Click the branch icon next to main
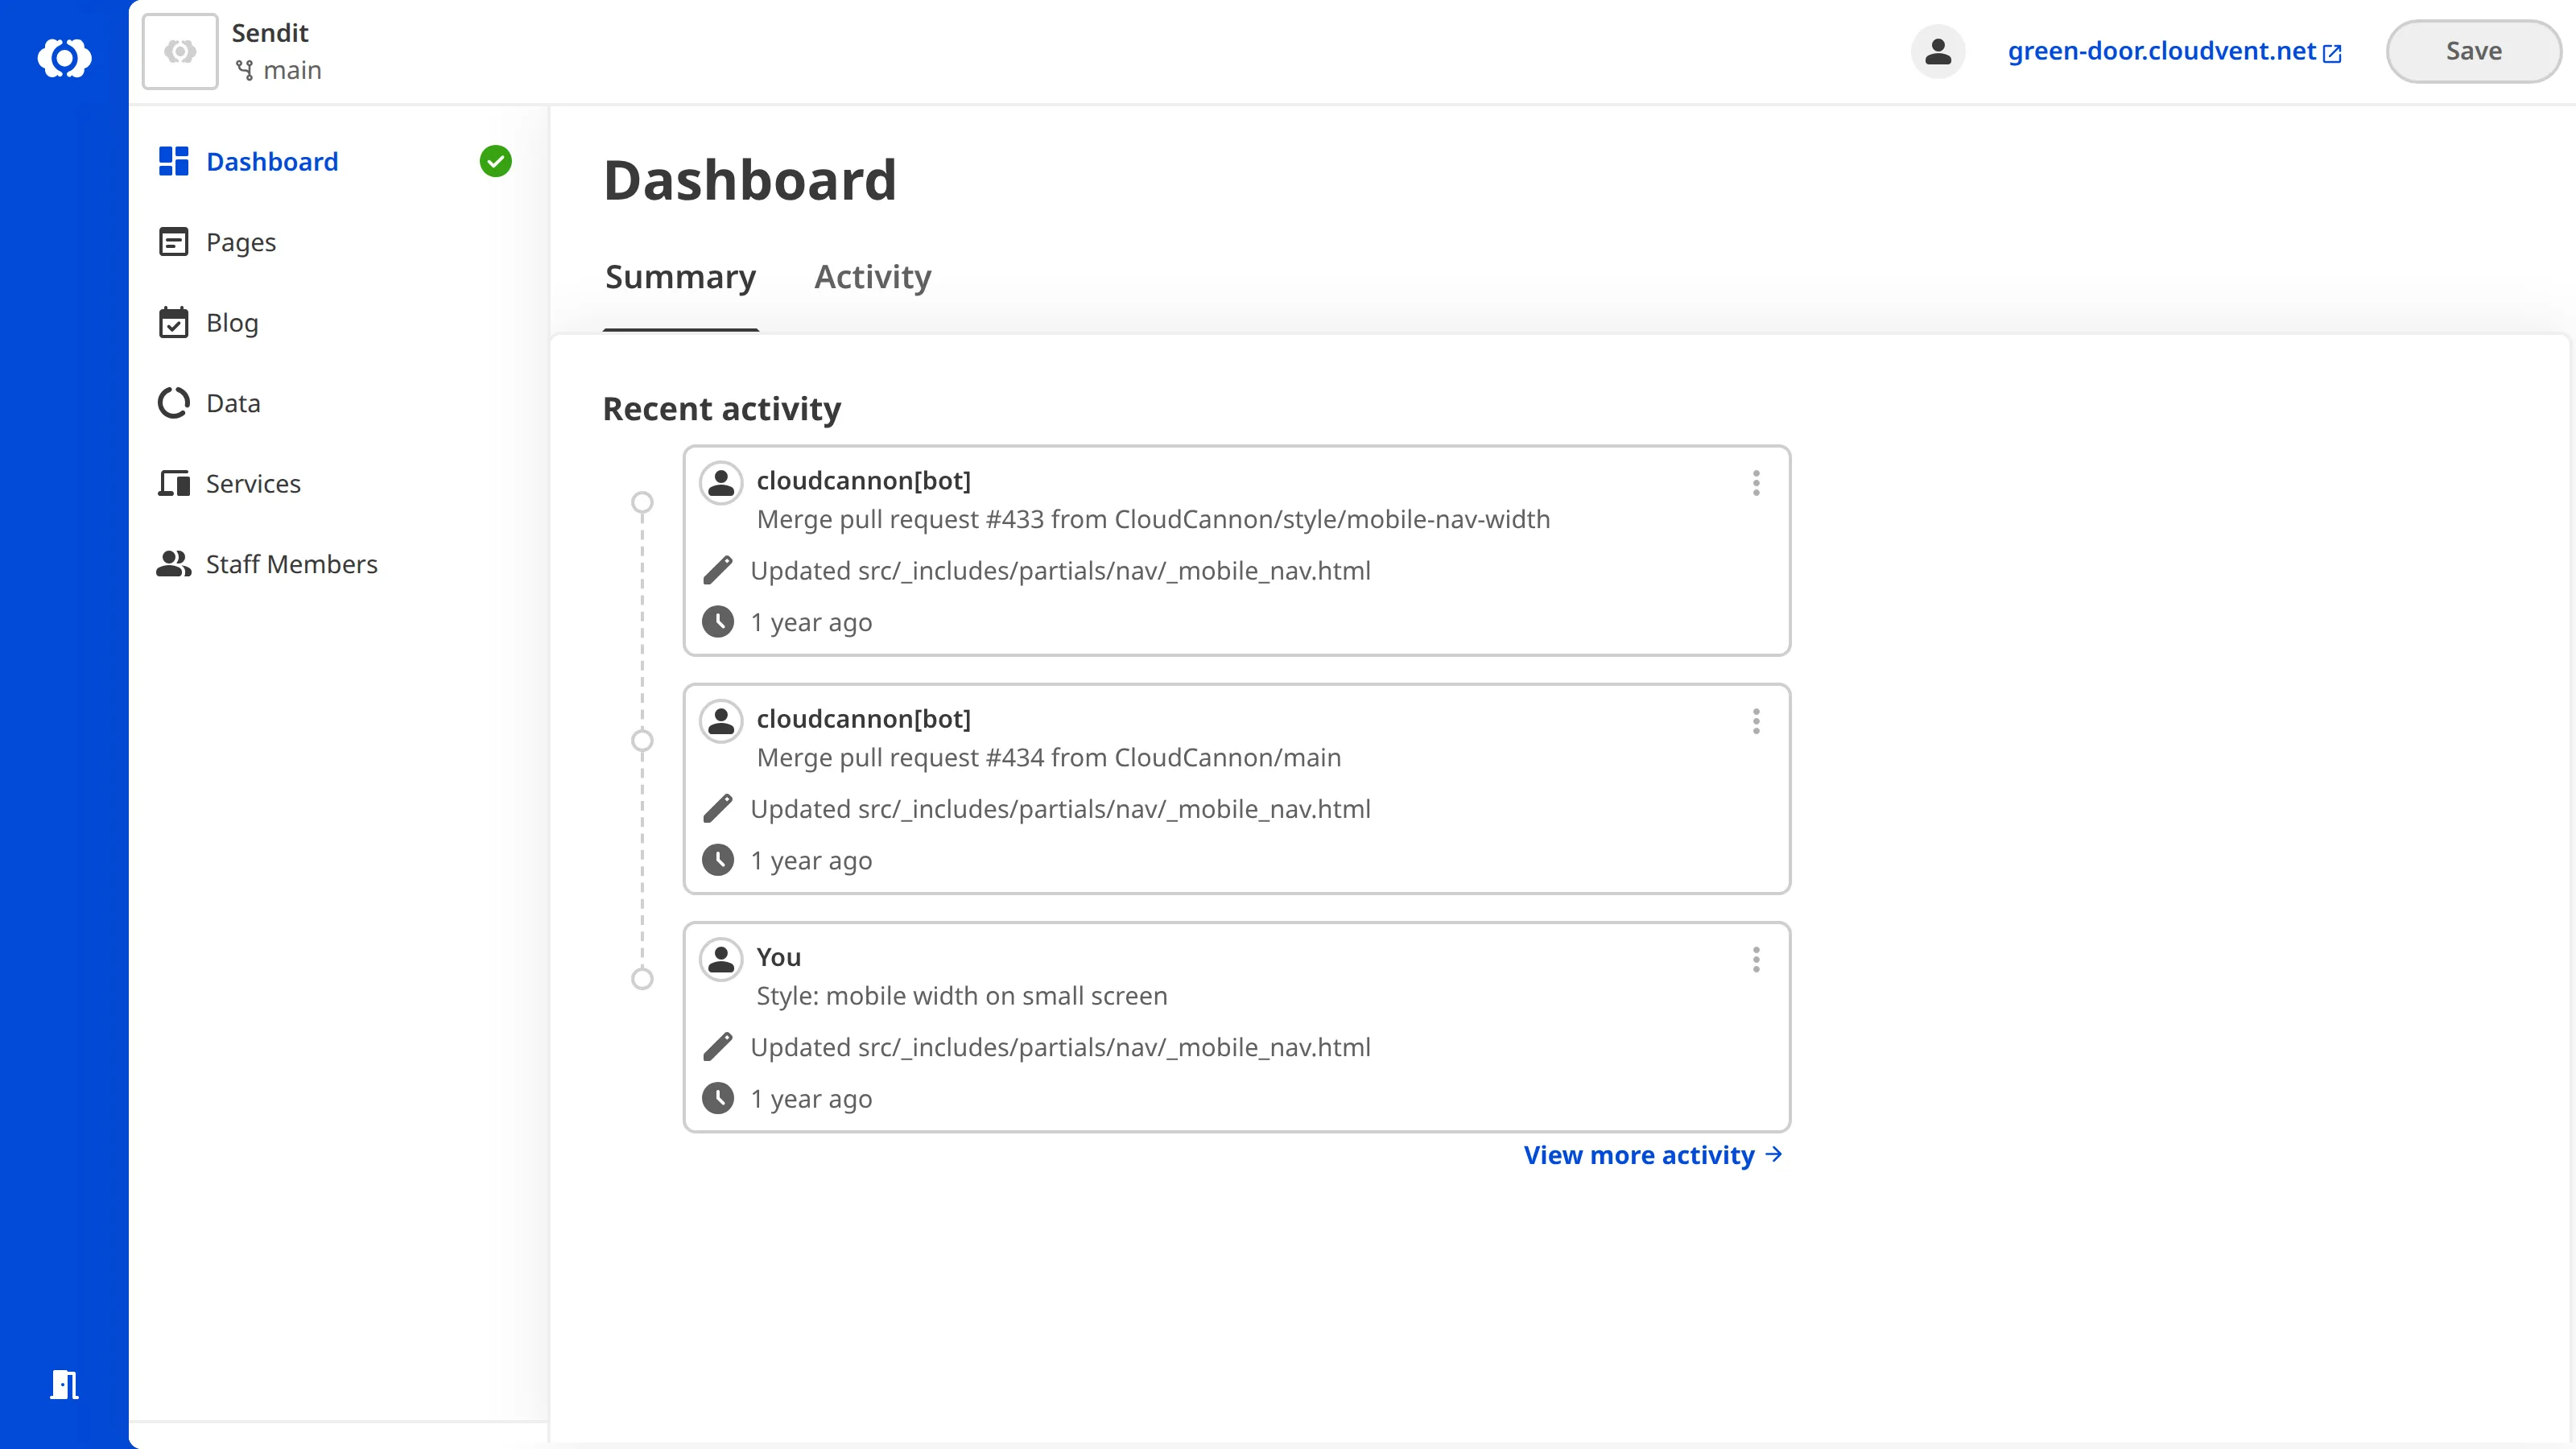 coord(244,70)
